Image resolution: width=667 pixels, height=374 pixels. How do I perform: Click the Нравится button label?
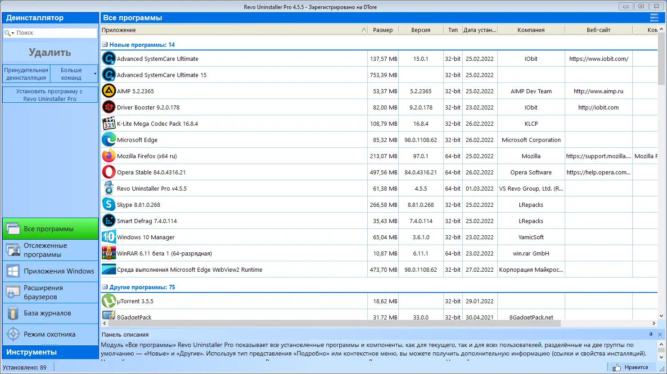[636, 367]
